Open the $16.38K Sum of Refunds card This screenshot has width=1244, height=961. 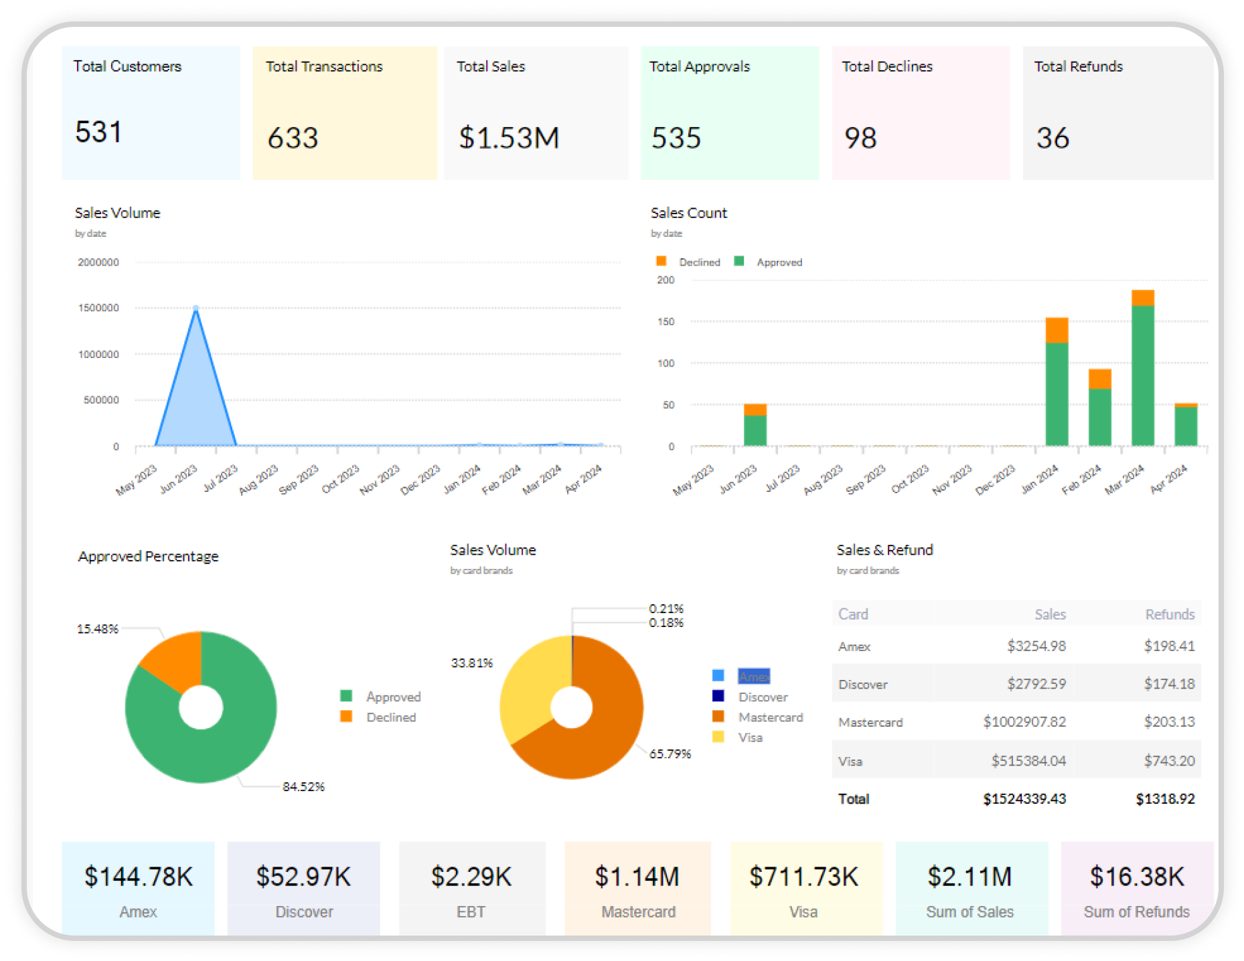[x=1138, y=888]
